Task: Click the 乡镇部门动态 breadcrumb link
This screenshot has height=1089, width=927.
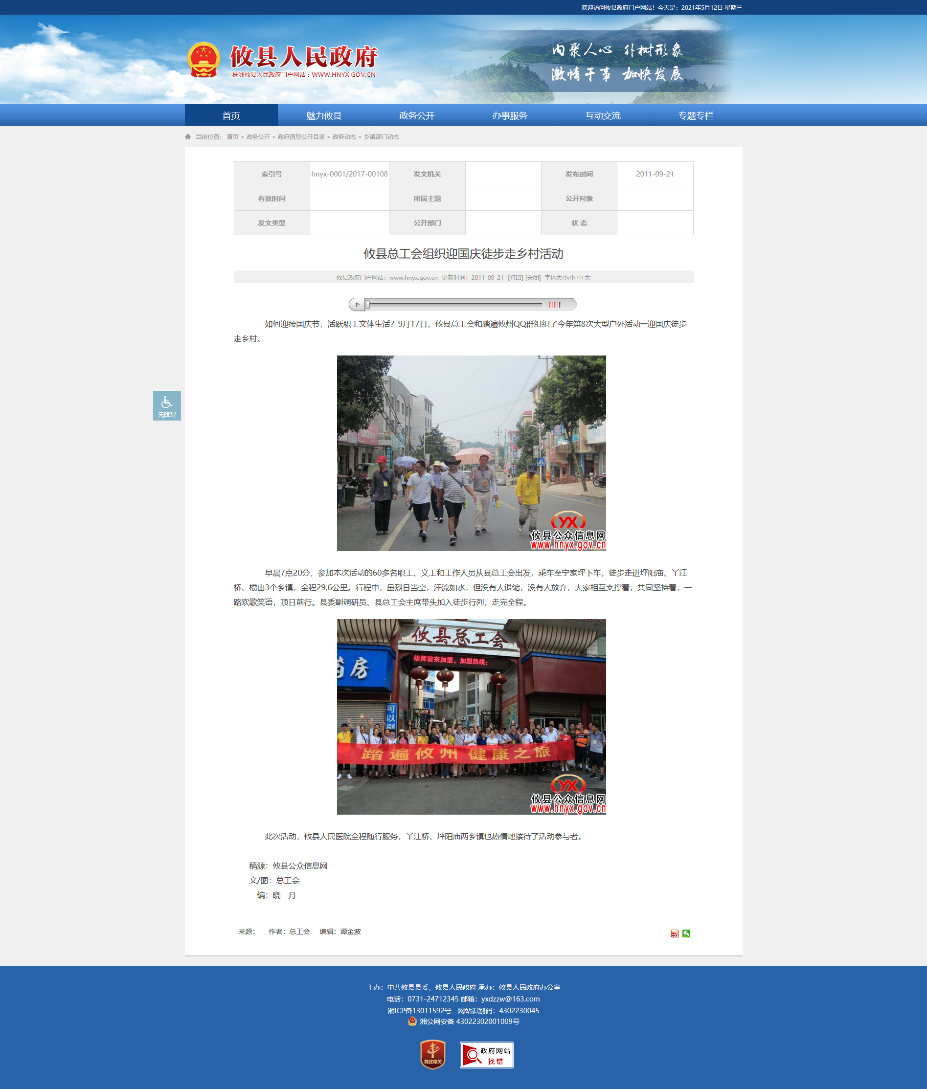Action: 382,136
